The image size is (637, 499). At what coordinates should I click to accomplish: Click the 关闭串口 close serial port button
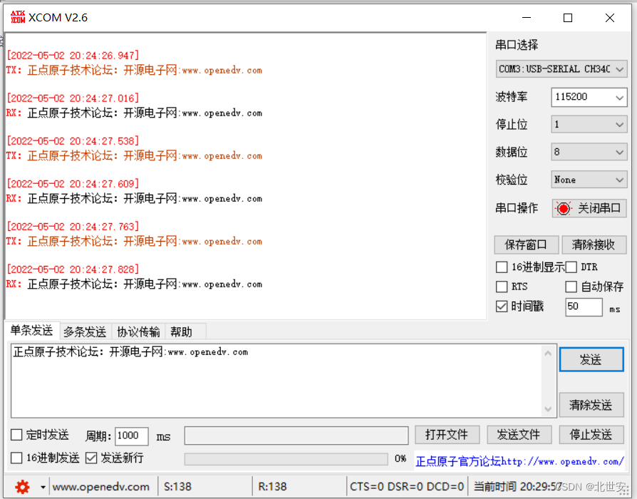[x=589, y=208]
